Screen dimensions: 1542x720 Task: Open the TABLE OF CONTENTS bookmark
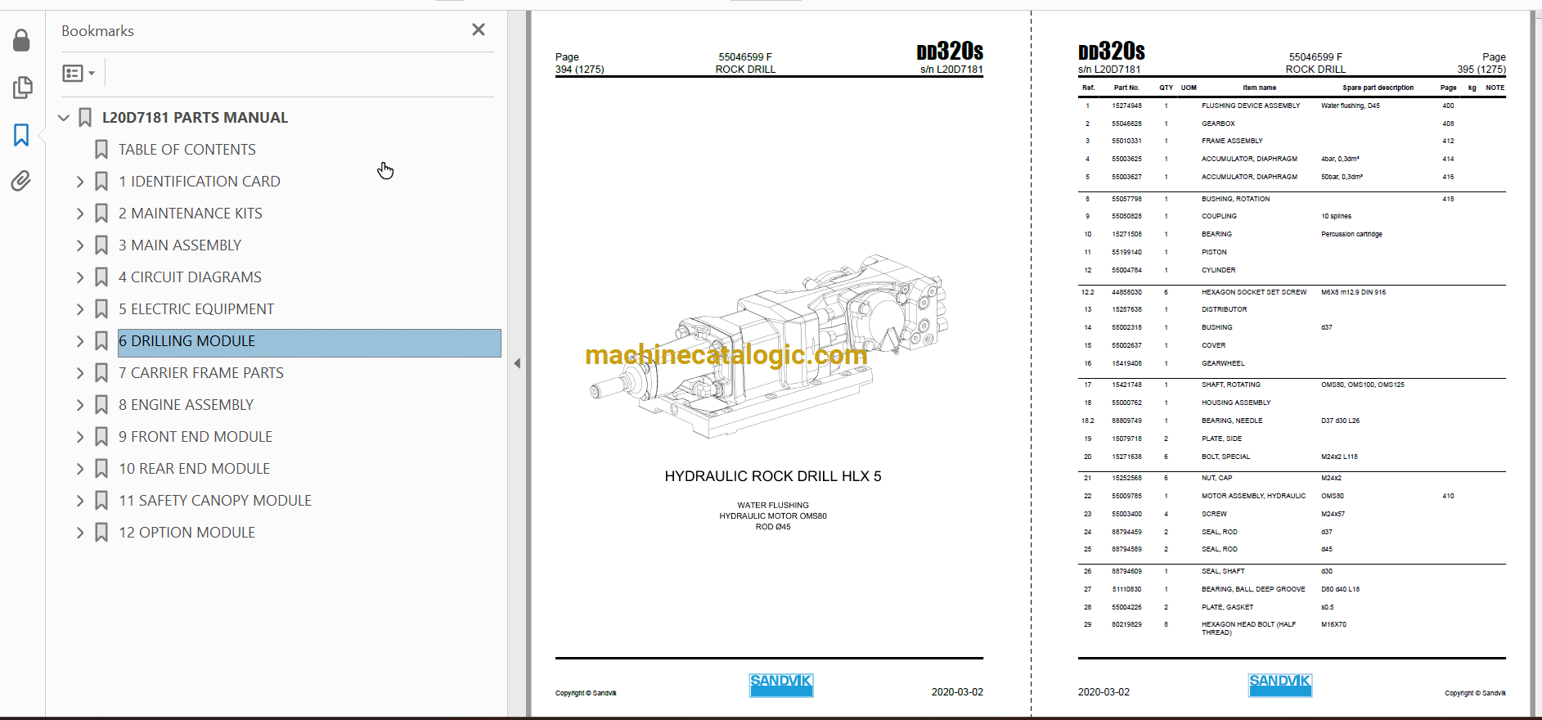point(187,150)
